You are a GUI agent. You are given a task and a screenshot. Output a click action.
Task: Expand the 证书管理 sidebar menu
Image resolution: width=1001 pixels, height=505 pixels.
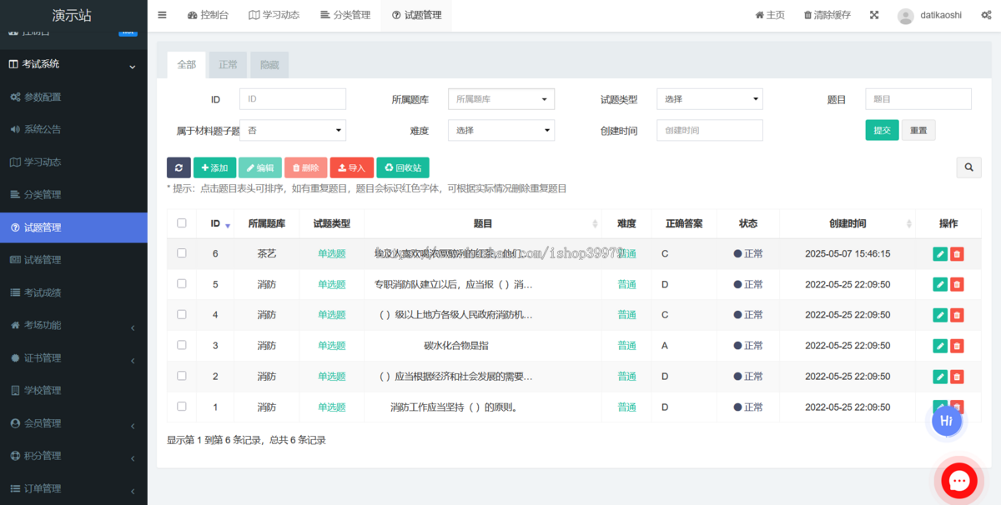(x=73, y=357)
